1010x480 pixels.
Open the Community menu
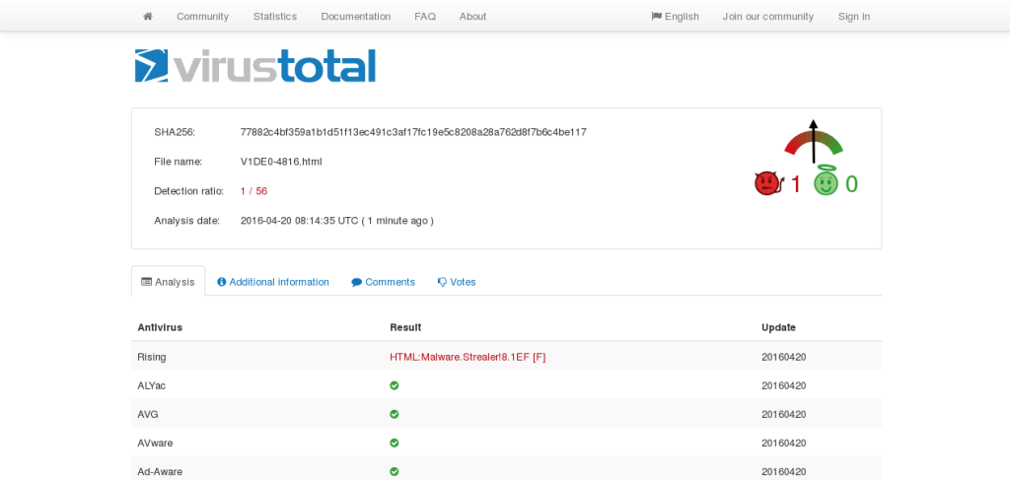tap(202, 17)
